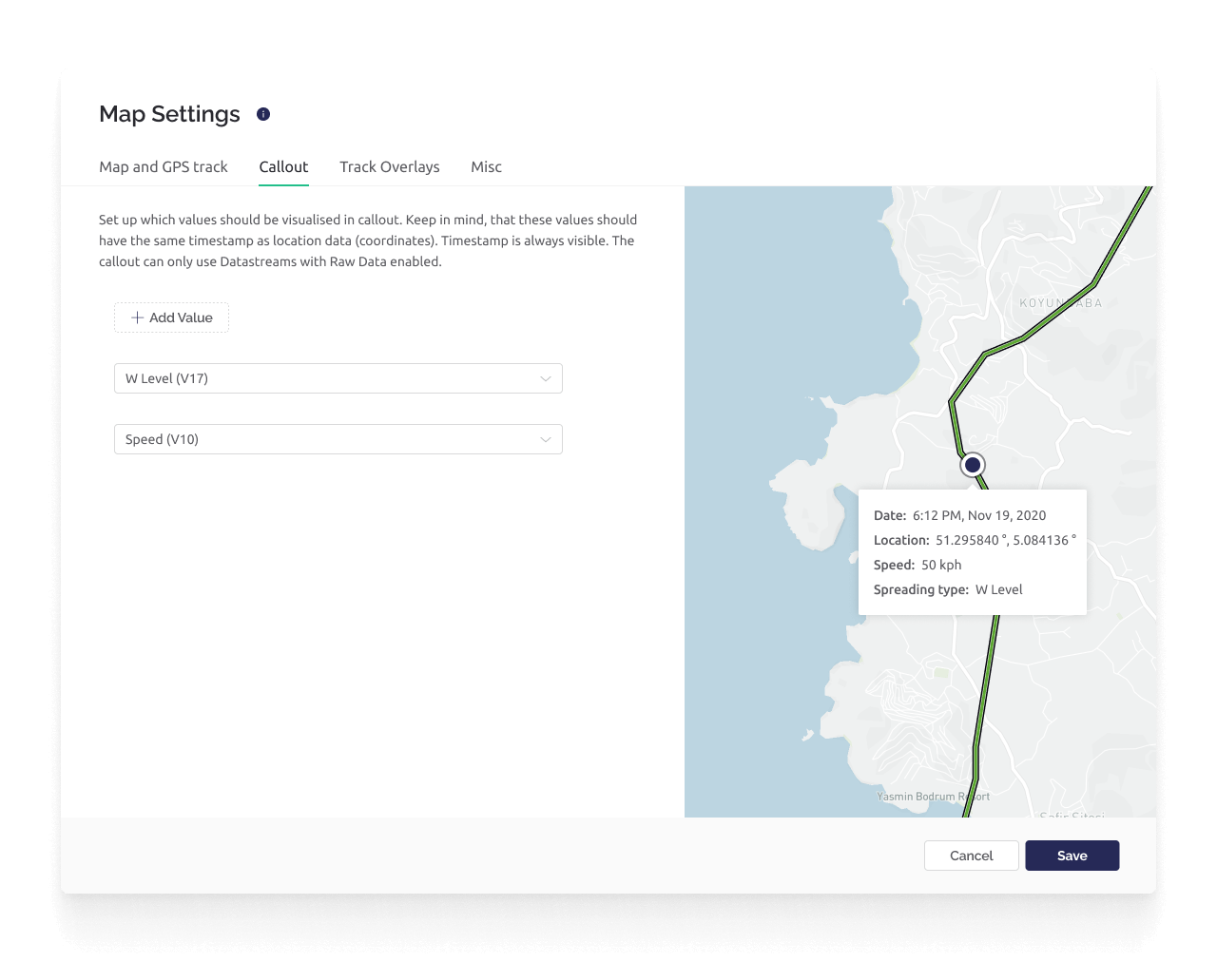Click the chevron on W Level dropdown
Image resolution: width=1217 pixels, height=962 pixels.
coord(545,378)
